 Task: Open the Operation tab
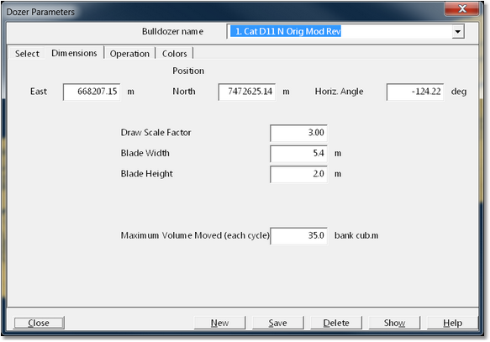(129, 54)
